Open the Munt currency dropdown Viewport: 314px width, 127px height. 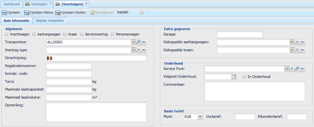click(200, 117)
